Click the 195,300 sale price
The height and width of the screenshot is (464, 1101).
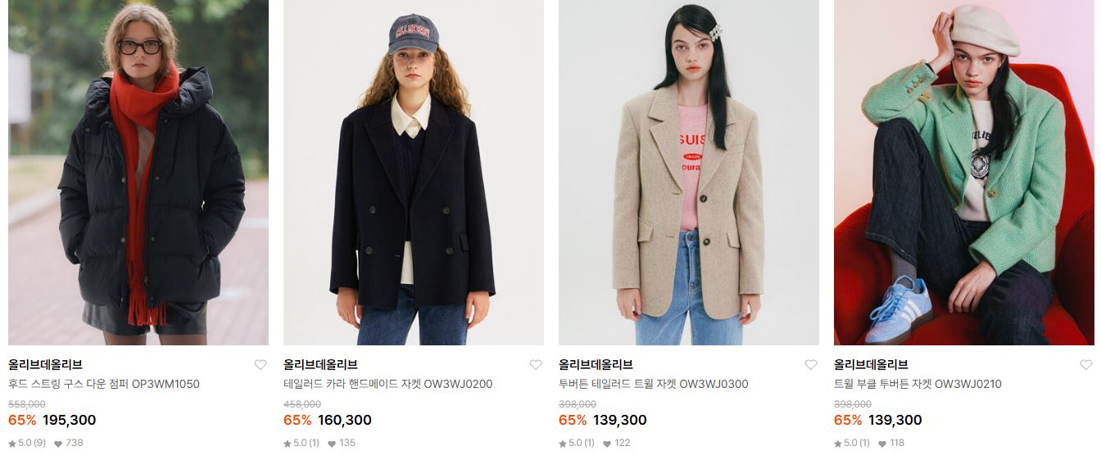[x=70, y=420]
